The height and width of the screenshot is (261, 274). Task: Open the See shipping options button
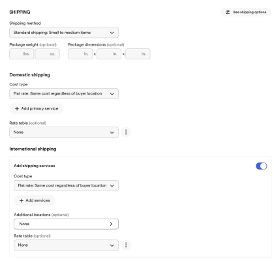click(246, 12)
